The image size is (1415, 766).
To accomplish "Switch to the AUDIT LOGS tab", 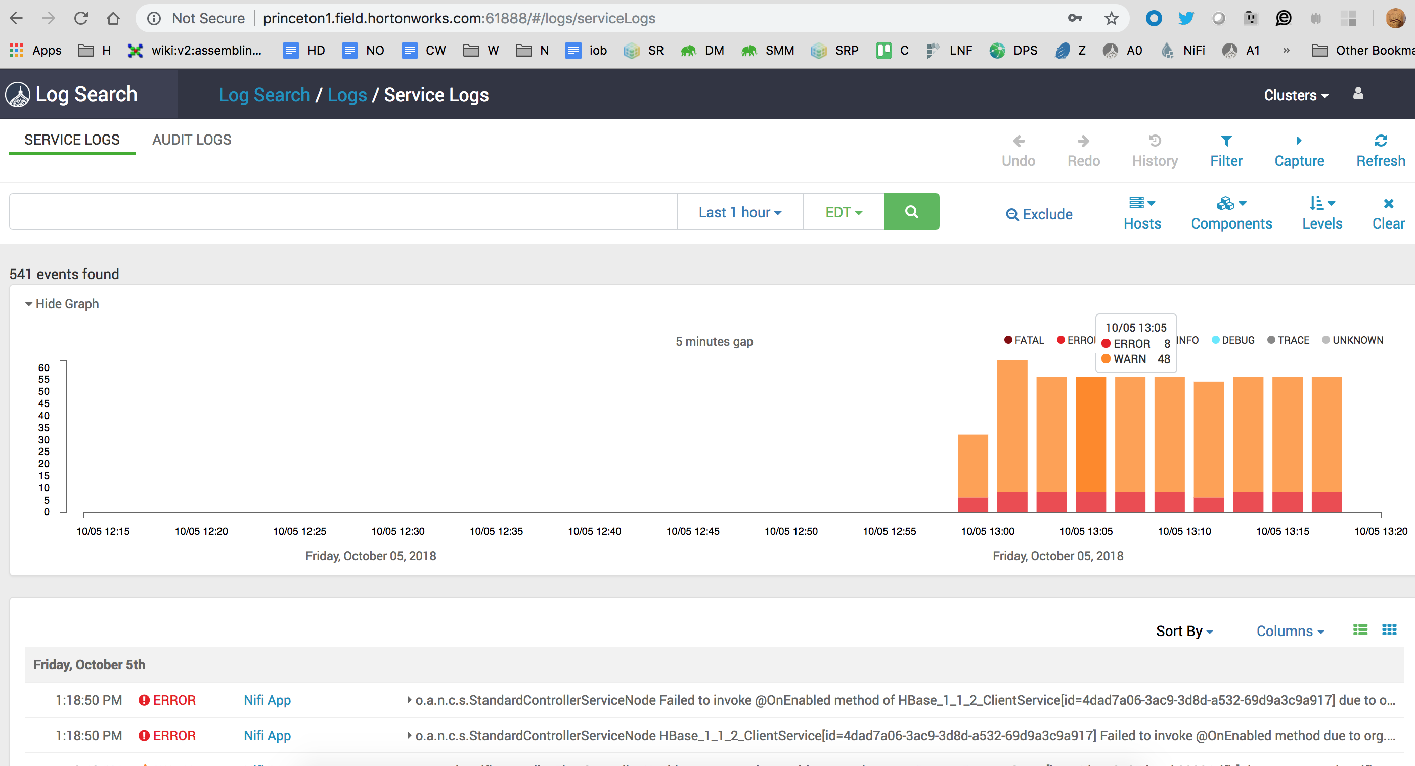I will pyautogui.click(x=192, y=140).
